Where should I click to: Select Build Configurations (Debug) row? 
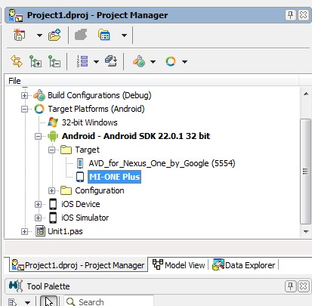pos(100,95)
